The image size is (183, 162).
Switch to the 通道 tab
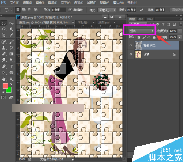[x=141, y=19]
